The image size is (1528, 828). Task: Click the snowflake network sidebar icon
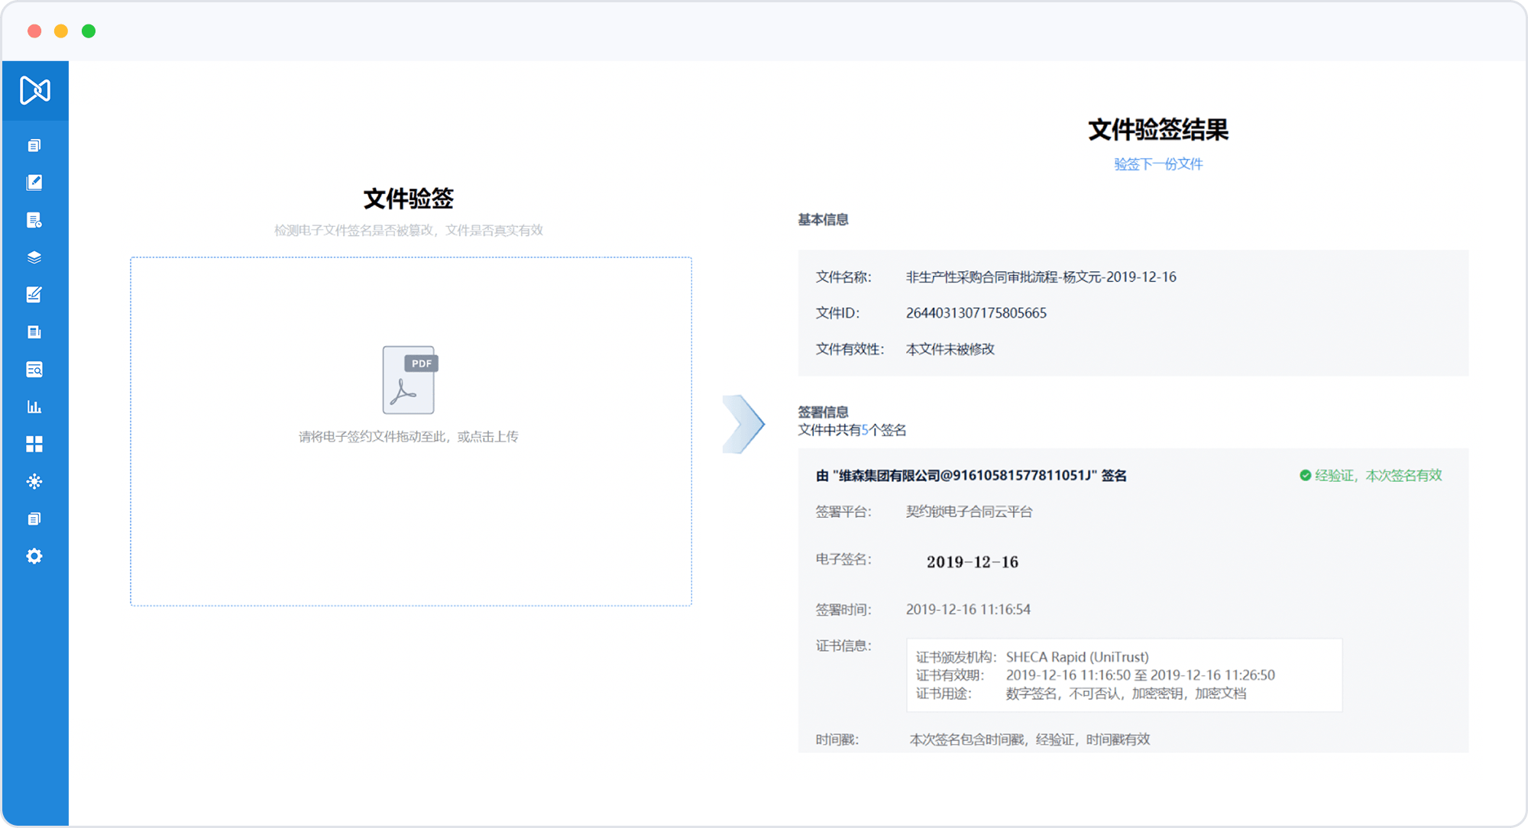click(34, 481)
